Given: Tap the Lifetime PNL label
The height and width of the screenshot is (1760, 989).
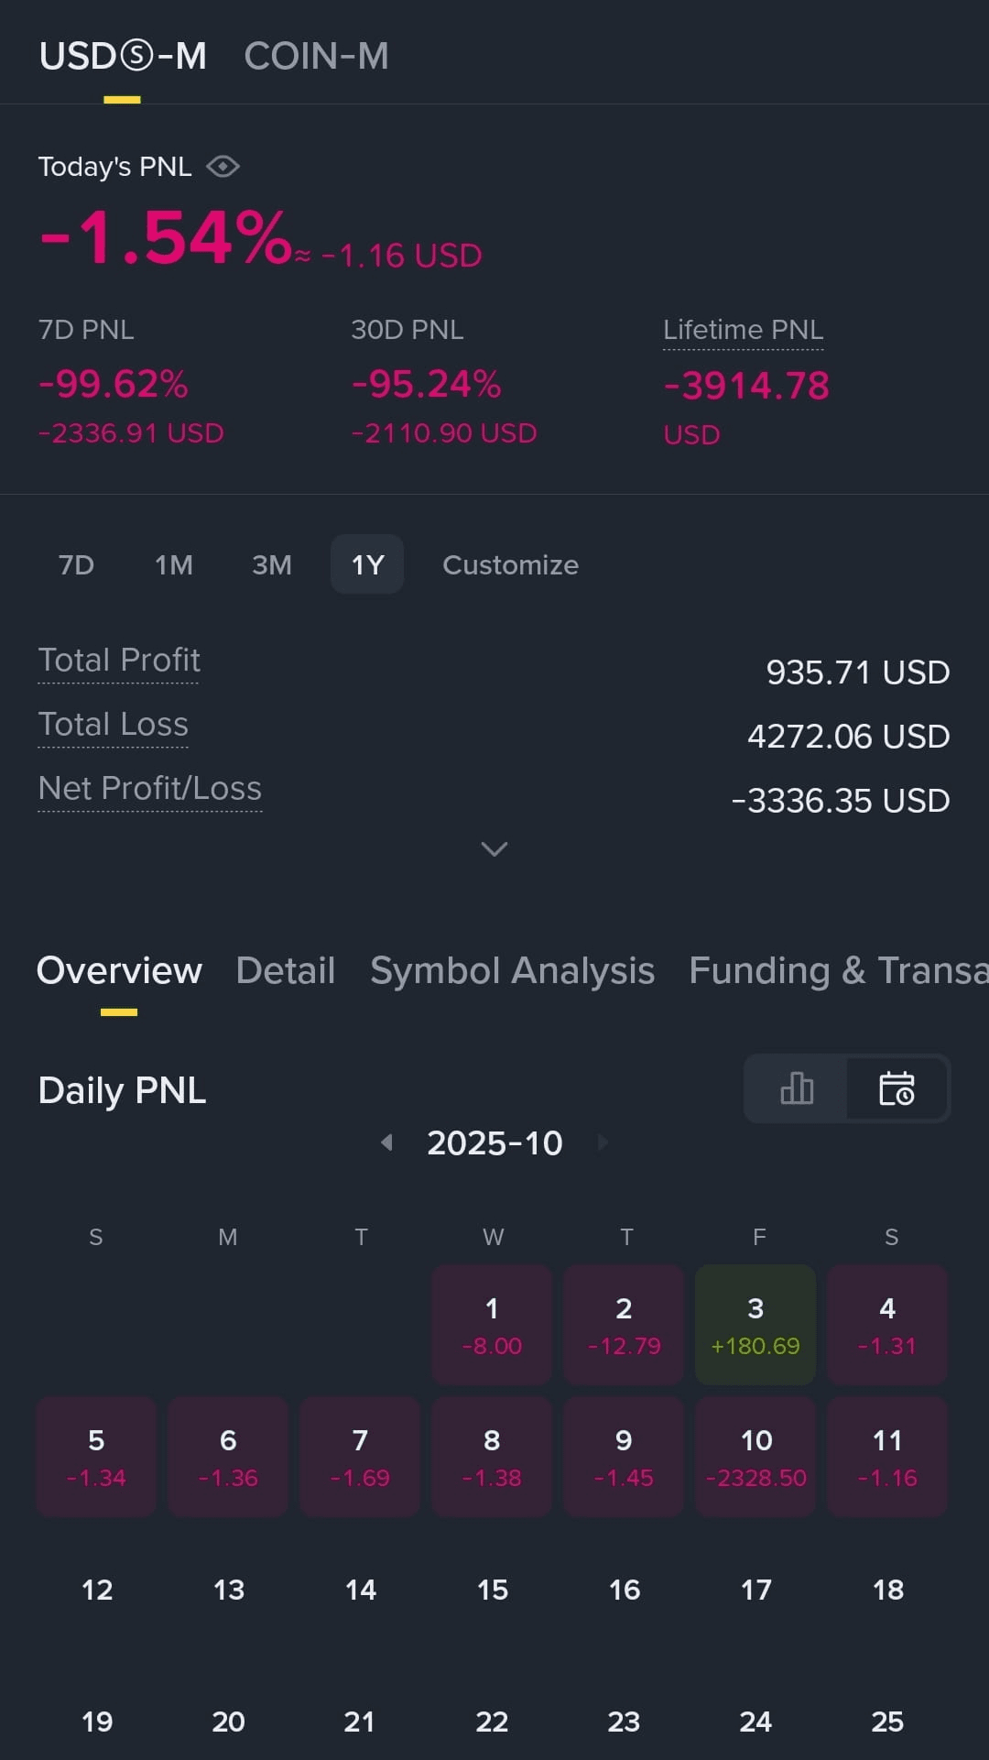Looking at the screenshot, I should 743,330.
